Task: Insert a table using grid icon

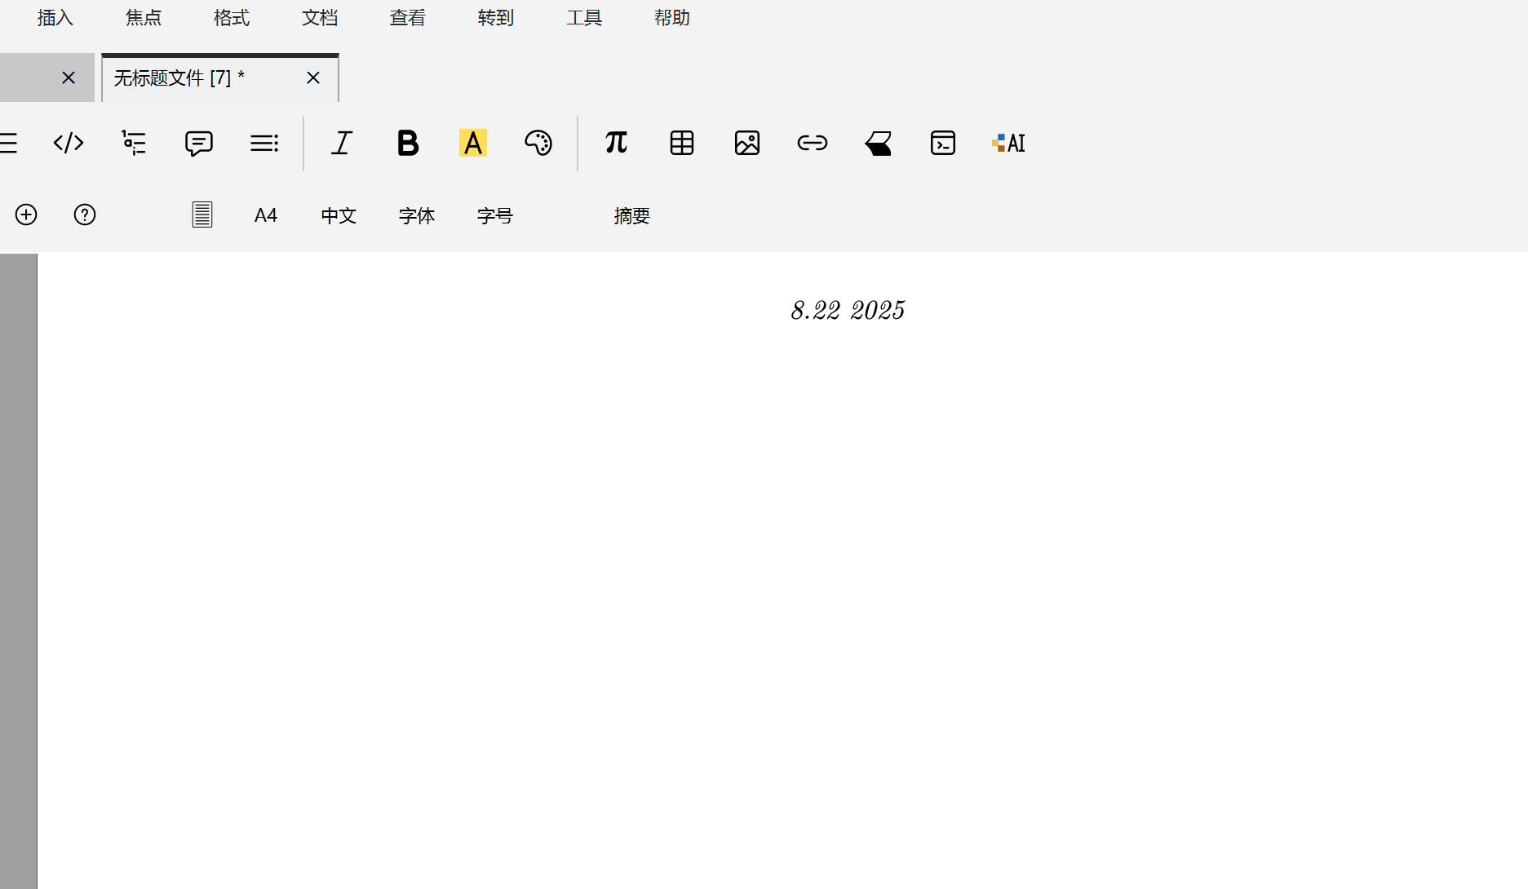Action: click(682, 143)
